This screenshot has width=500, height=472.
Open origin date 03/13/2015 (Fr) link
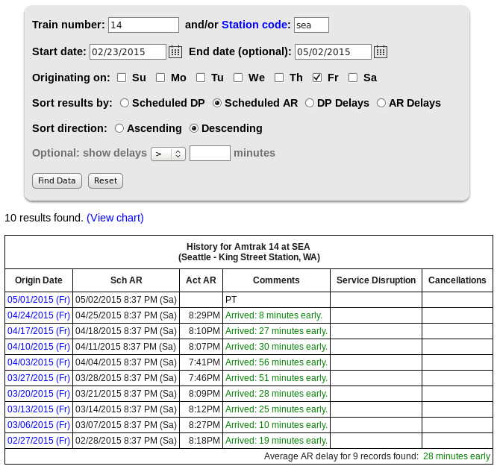click(39, 409)
